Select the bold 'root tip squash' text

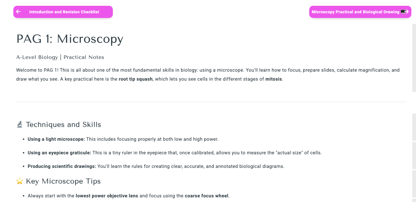(135, 79)
